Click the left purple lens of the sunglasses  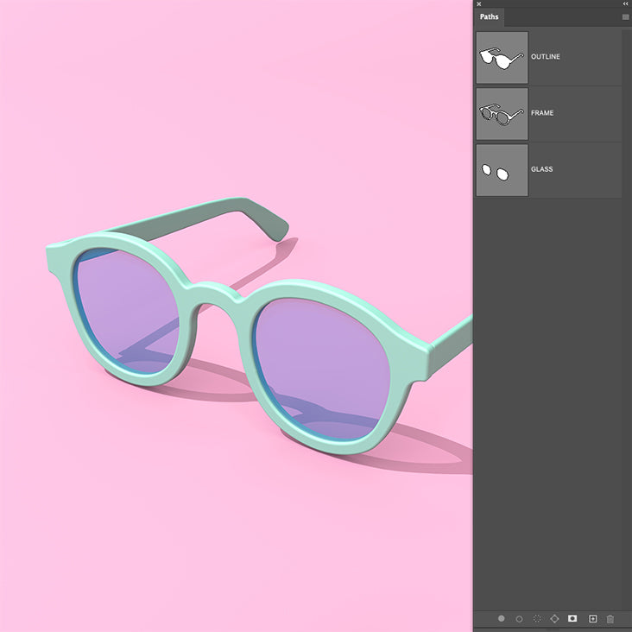click(126, 311)
